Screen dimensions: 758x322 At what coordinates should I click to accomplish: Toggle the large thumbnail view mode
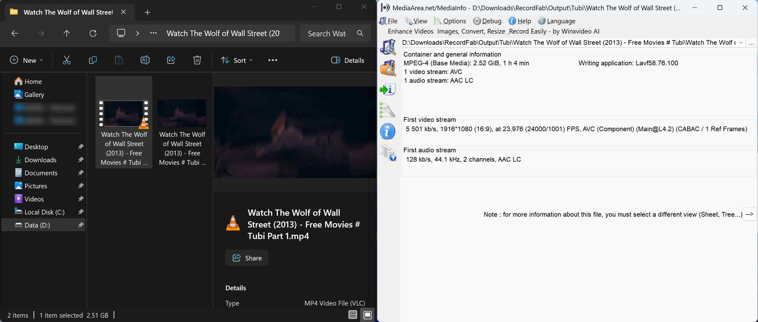pos(367,315)
